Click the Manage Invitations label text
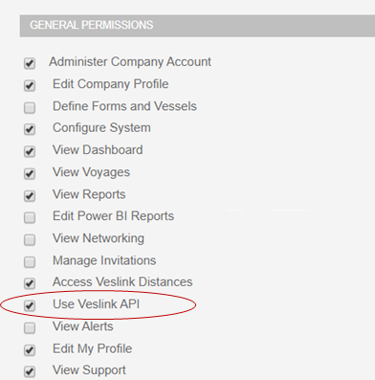Viewport: 375px width, 380px height. [104, 260]
